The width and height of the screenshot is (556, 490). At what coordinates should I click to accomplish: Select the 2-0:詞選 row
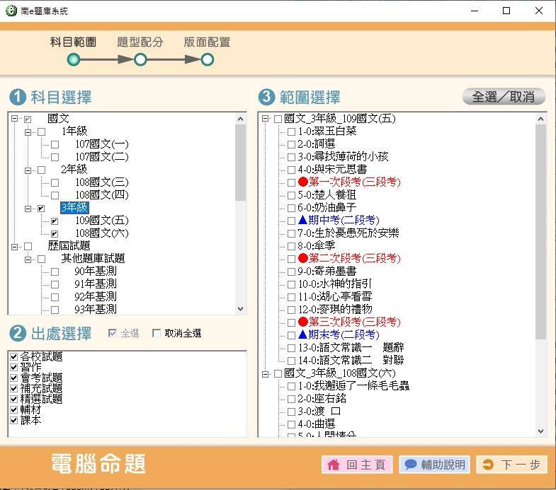coord(317,144)
